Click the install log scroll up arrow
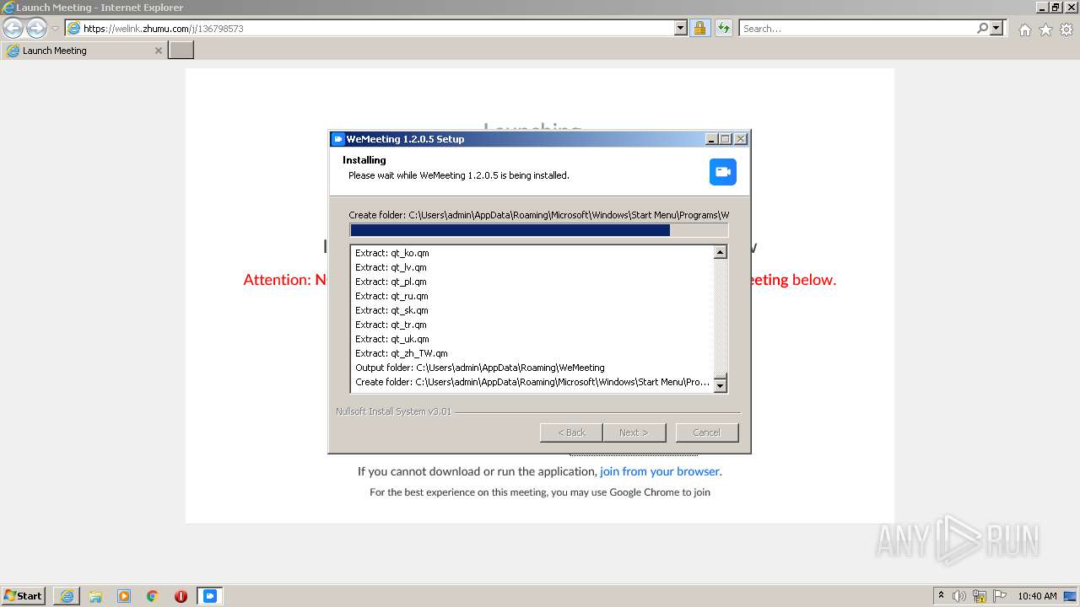The image size is (1080, 607). pos(721,252)
